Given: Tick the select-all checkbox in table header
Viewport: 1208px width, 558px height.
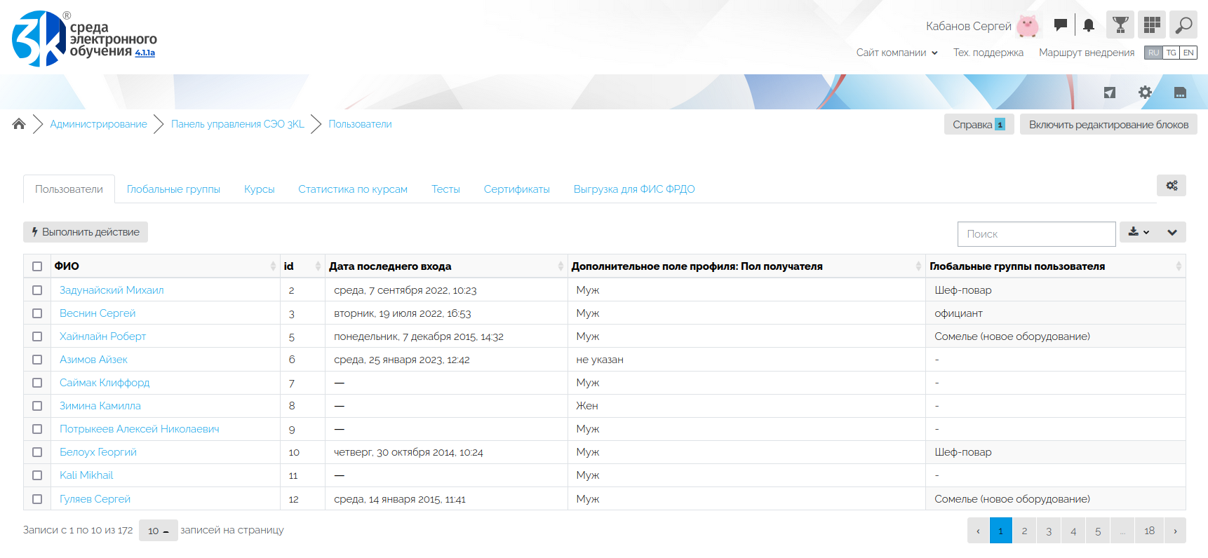Looking at the screenshot, I should coord(37,266).
